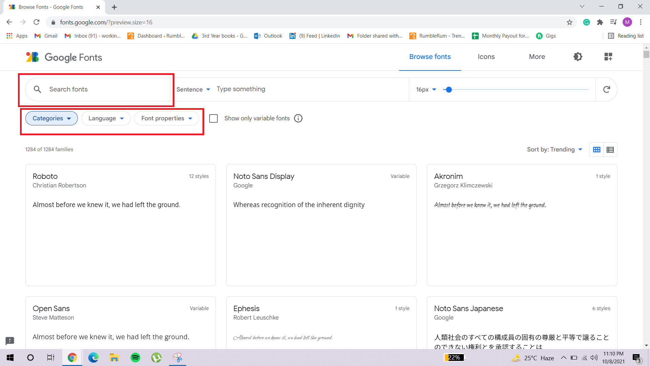The image size is (650, 366).
Task: Open the Sort by Trending dropdown
Action: (555, 149)
